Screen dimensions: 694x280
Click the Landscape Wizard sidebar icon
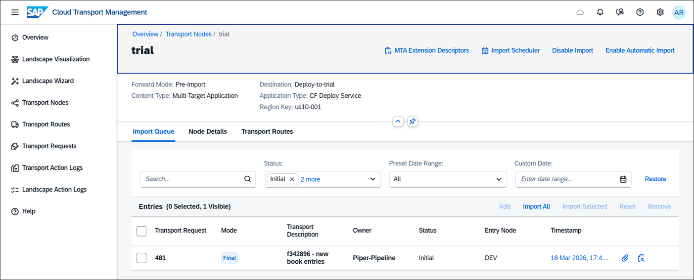click(15, 81)
